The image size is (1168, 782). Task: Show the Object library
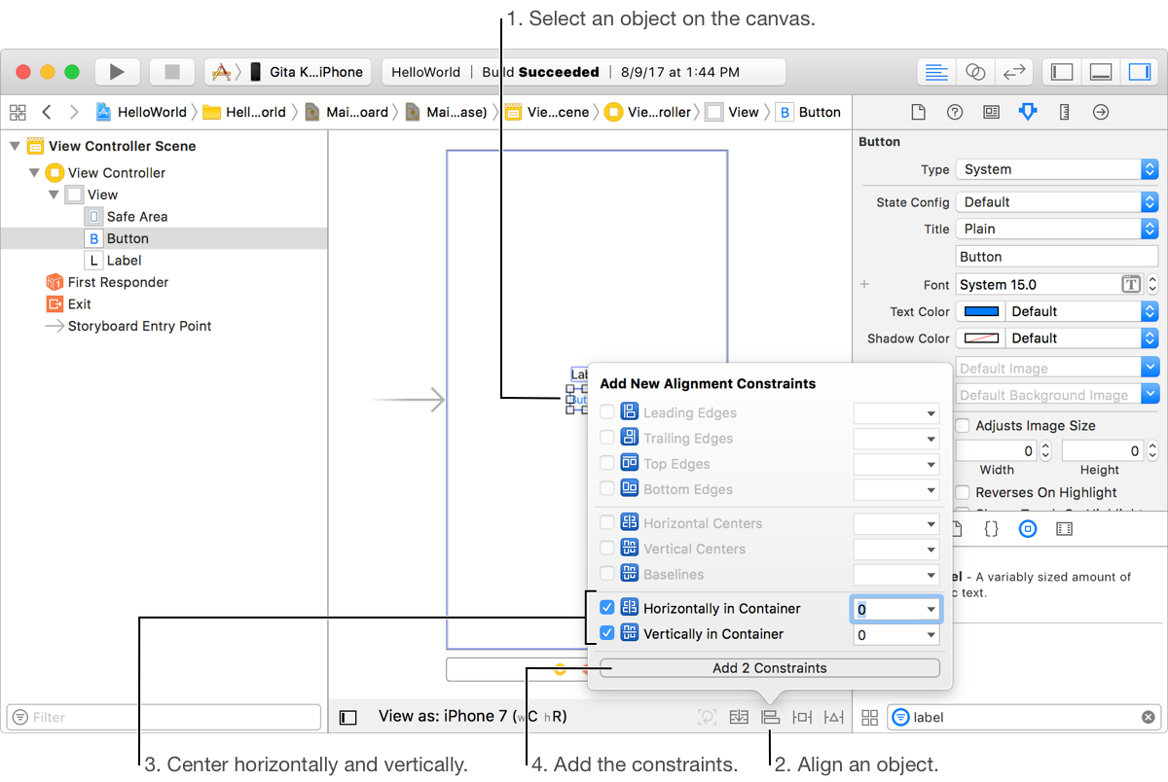tap(1028, 529)
